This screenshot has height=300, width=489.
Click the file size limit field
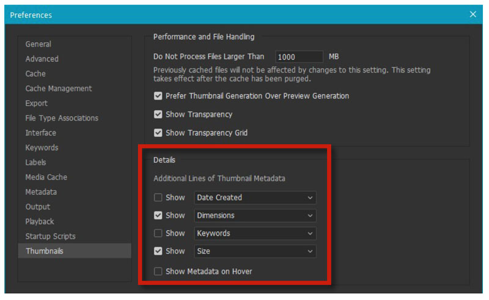tap(299, 57)
